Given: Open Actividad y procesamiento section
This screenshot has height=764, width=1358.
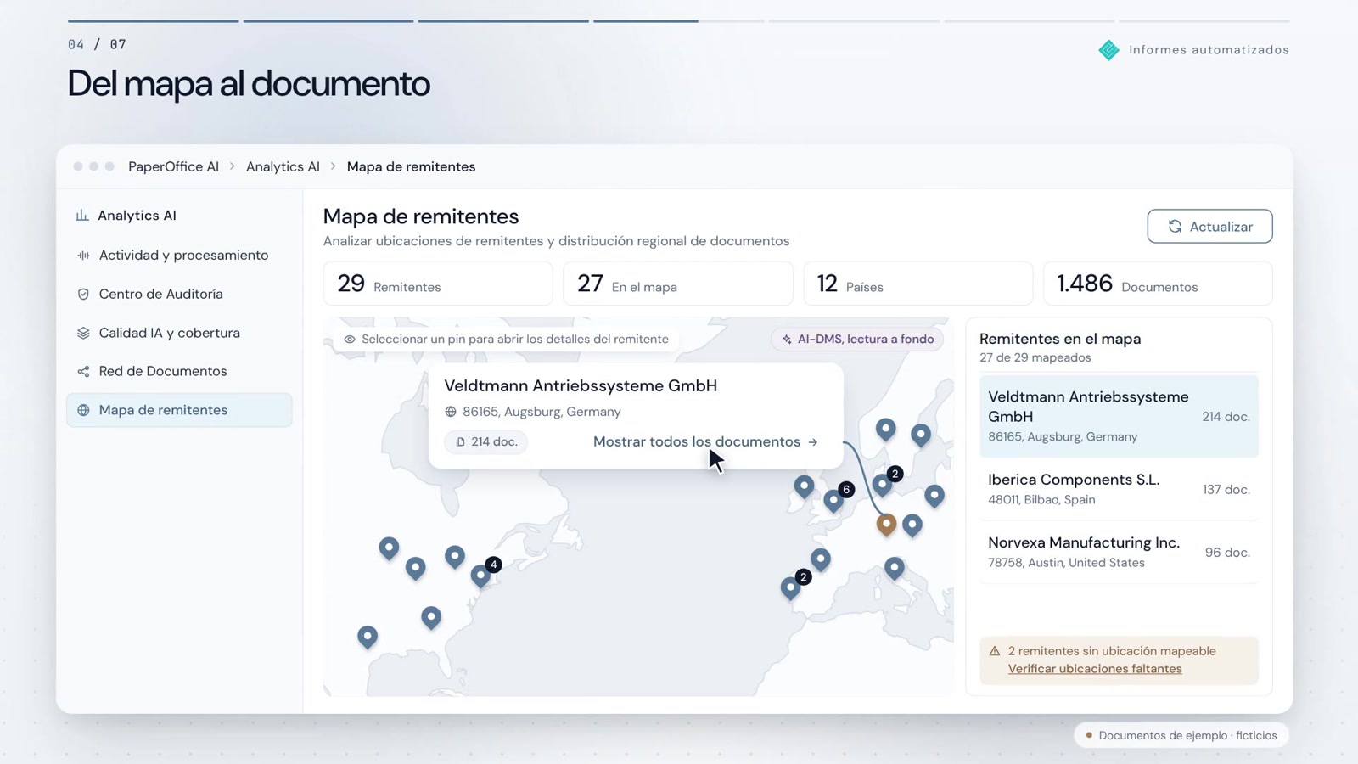Looking at the screenshot, I should 179,255.
